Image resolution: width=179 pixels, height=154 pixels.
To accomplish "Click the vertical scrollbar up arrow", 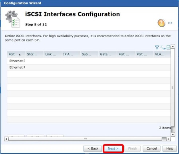I will pyautogui.click(x=173, y=46).
